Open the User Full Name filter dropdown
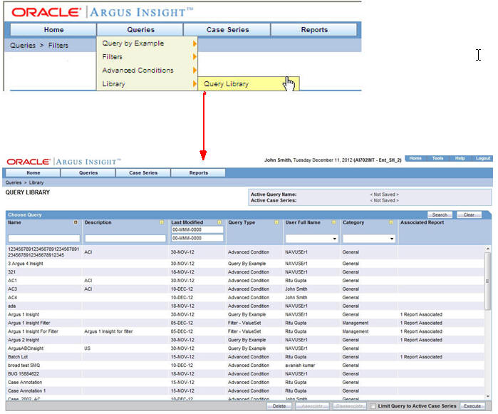 [334, 239]
